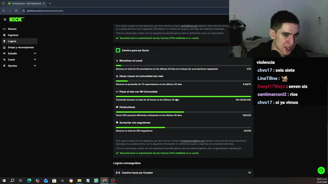Expand Camino hacia ser Creador achievement

pos(183,173)
